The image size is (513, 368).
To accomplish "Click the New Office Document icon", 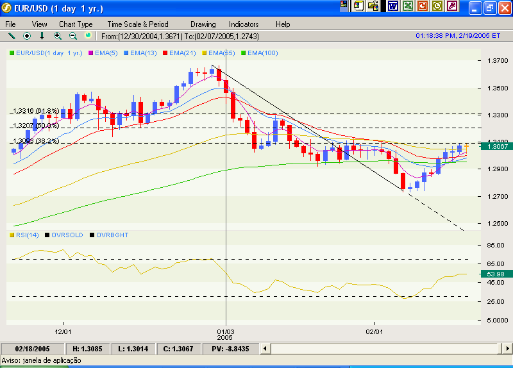I will (x=358, y=6).
